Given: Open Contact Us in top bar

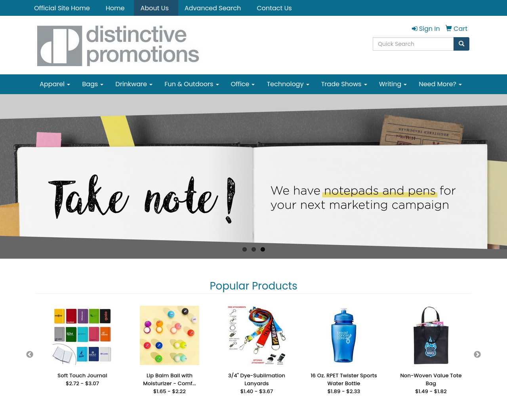Looking at the screenshot, I should click(x=274, y=8).
